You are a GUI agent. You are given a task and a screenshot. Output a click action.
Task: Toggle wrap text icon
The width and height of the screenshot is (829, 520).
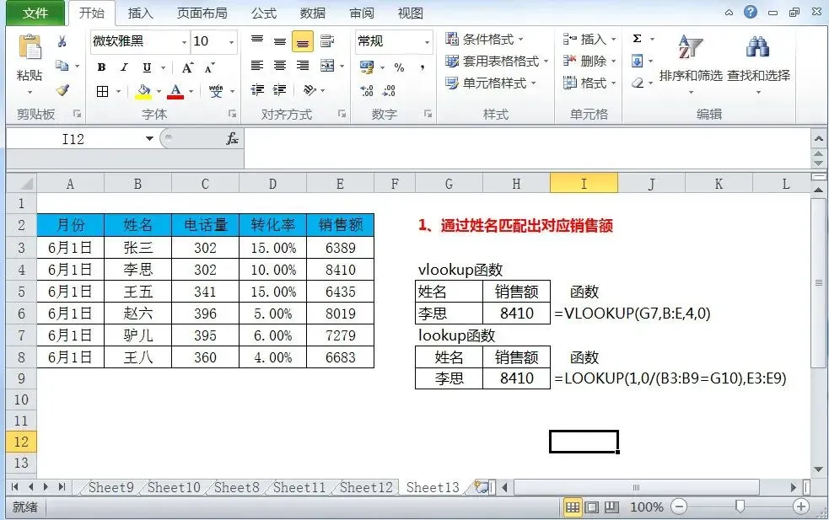[x=327, y=40]
